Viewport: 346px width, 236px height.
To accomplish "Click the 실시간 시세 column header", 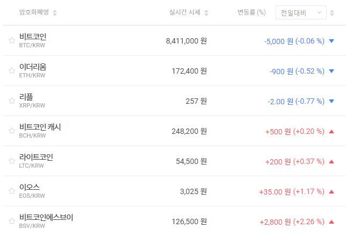I will pos(184,12).
